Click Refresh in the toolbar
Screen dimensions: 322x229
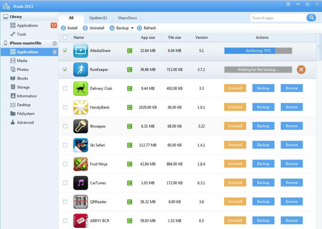point(147,28)
